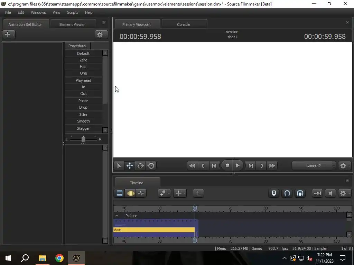Activate the rotate manipulator tool
This screenshot has width=354, height=265.
point(140,166)
